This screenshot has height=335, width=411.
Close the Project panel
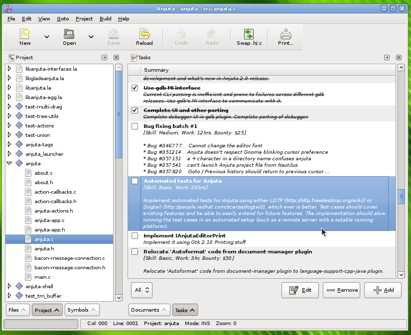coord(116,57)
